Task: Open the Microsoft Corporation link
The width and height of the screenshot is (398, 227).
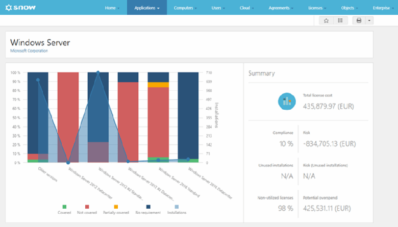Action: point(29,51)
